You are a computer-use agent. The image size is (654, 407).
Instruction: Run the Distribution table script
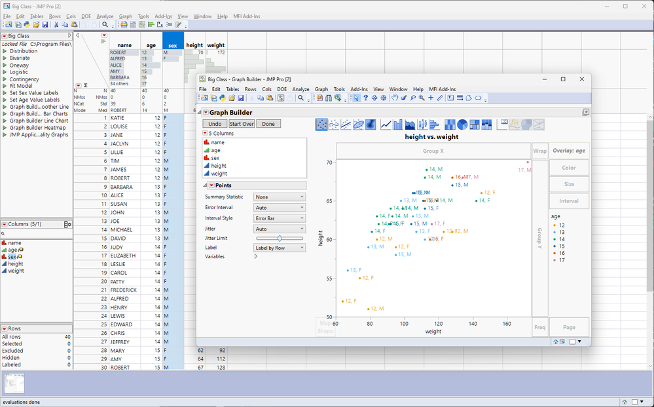click(5, 51)
